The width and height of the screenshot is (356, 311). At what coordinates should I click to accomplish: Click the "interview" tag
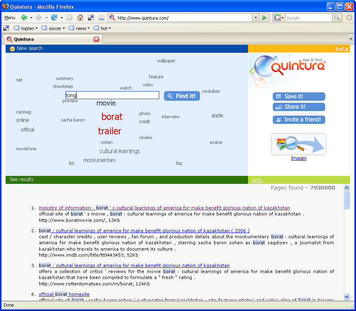tap(170, 117)
